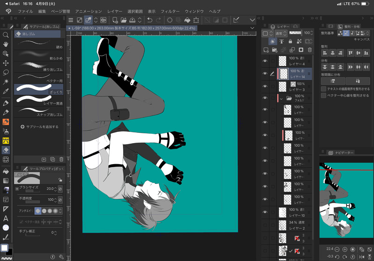This screenshot has height=261, width=374.
Task: Click サブツールを追加する button
Action: point(40,127)
